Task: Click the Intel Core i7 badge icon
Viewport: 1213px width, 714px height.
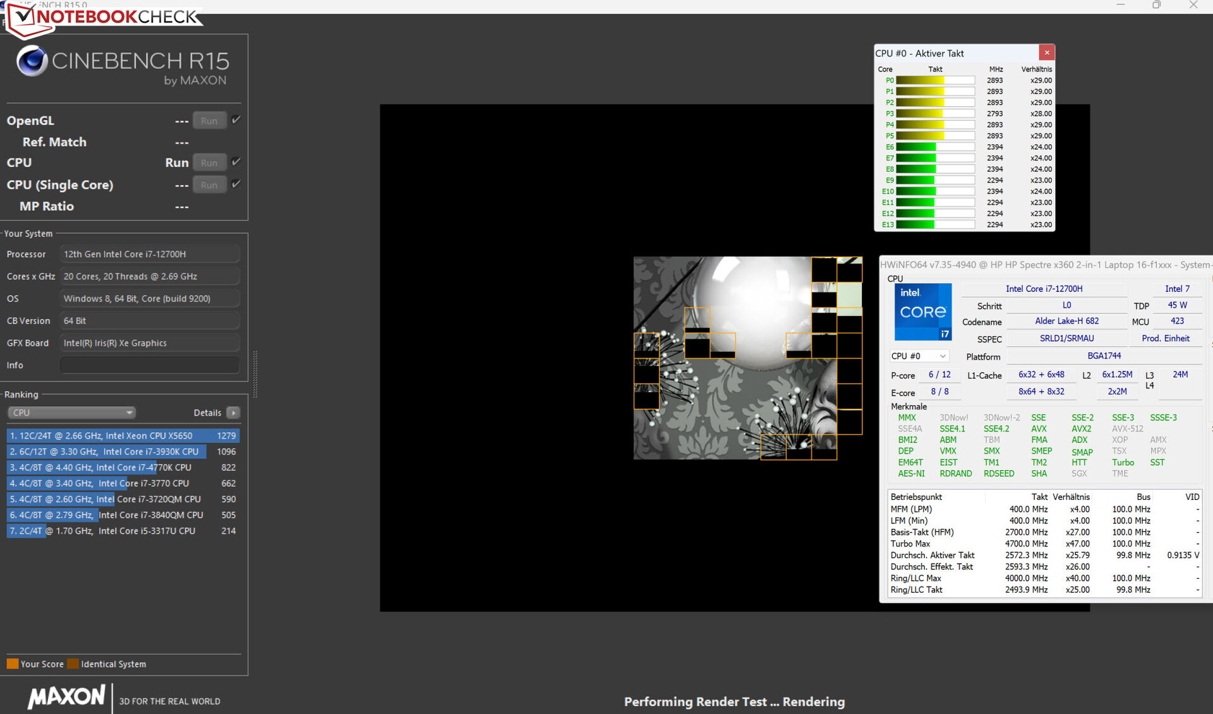Action: tap(922, 312)
